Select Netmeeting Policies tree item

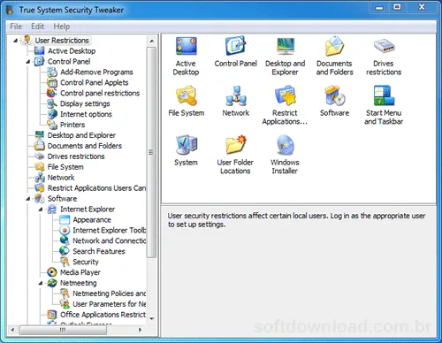[x=110, y=293]
